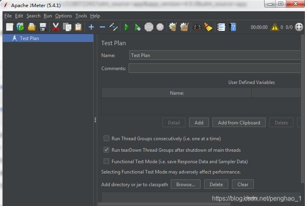Click the Browse... classpath button
The image size is (305, 206).
point(185,184)
